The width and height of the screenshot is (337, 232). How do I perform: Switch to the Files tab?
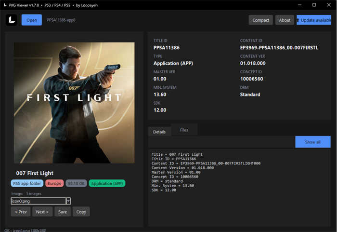point(184,130)
